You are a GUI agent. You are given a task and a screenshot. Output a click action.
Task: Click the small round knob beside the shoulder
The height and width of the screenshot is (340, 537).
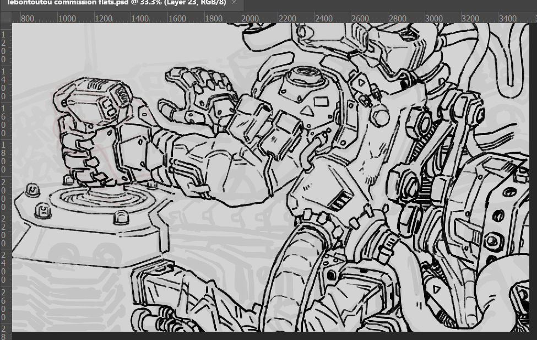point(380,116)
